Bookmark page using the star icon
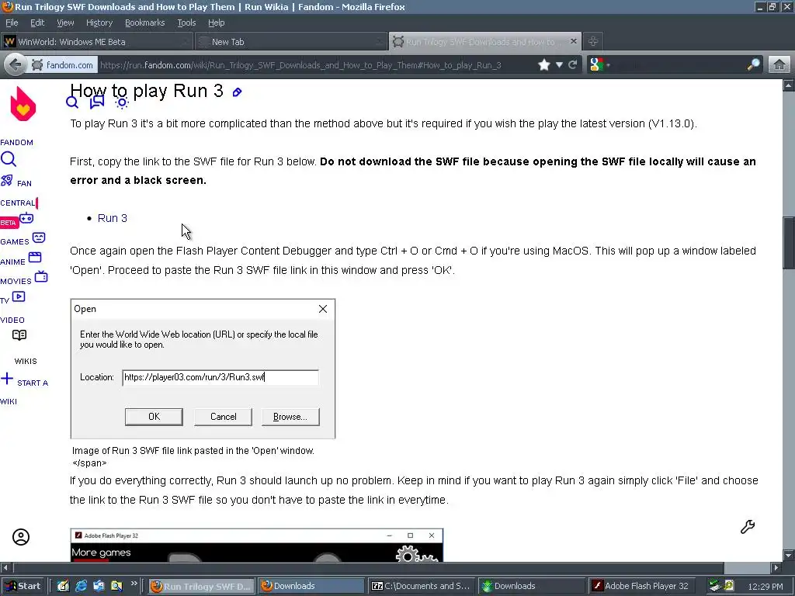795x596 pixels. coord(544,65)
